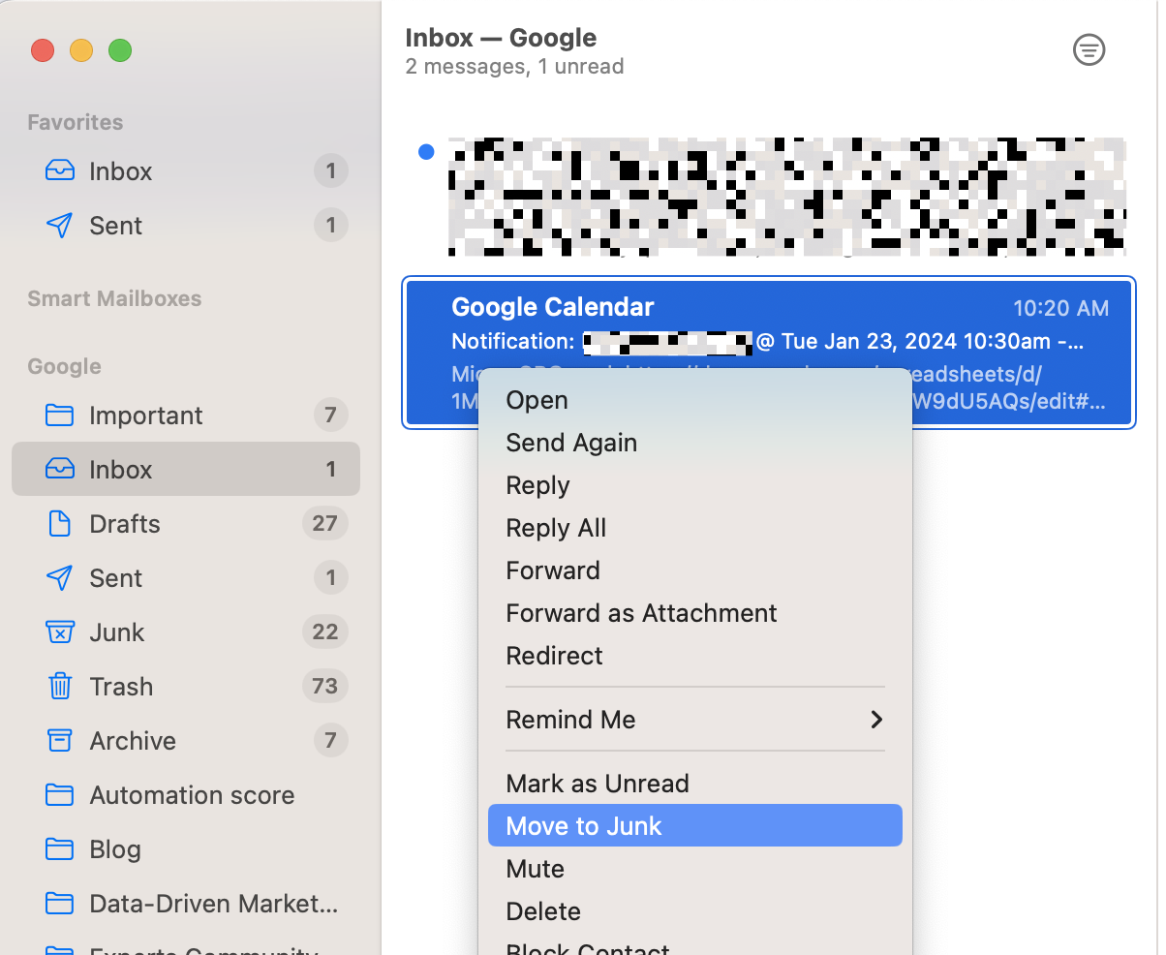This screenshot has width=1166, height=955.
Task: Open the Important mailbox
Action: click(186, 416)
